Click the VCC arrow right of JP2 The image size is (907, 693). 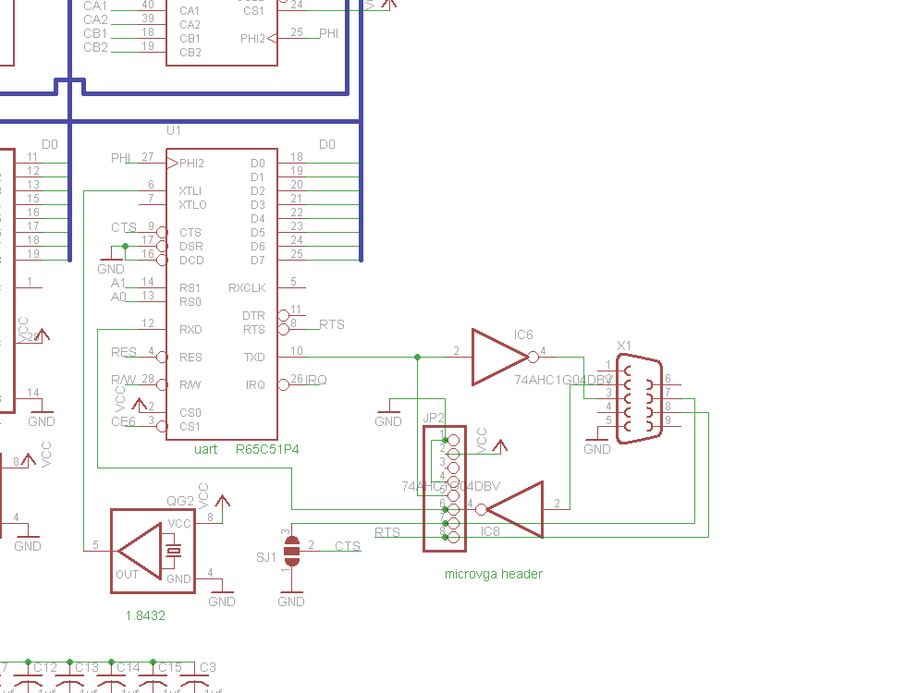500,445
